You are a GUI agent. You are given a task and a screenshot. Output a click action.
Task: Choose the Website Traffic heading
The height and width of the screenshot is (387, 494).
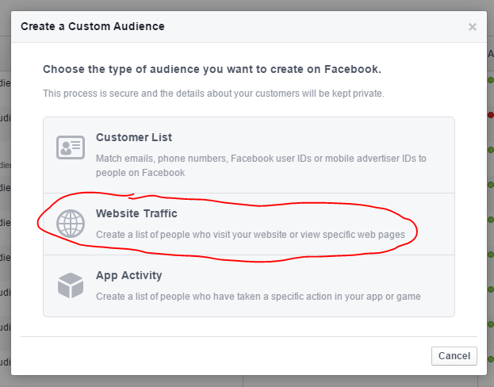[x=136, y=213]
